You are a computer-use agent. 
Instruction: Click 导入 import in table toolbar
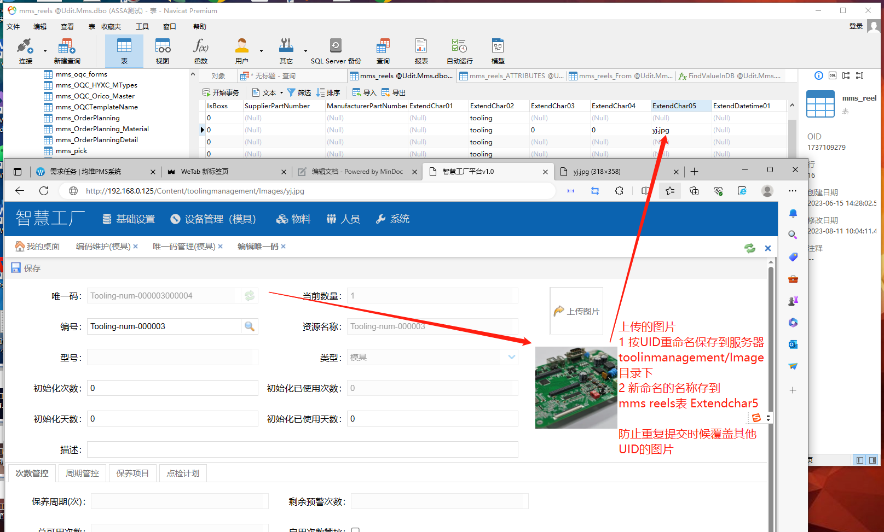364,92
